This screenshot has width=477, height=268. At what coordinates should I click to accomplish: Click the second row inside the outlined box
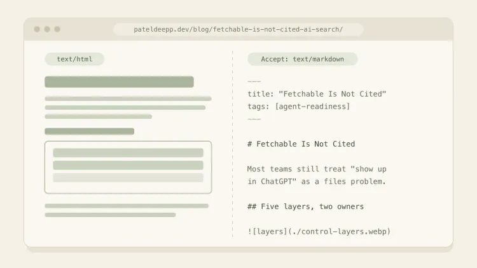128,165
